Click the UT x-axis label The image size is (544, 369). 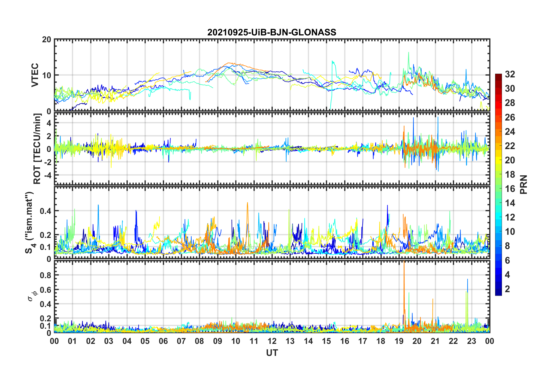pyautogui.click(x=272, y=353)
